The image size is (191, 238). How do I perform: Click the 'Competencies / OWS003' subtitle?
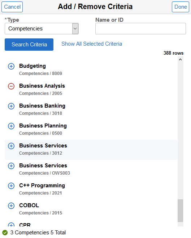point(44,173)
